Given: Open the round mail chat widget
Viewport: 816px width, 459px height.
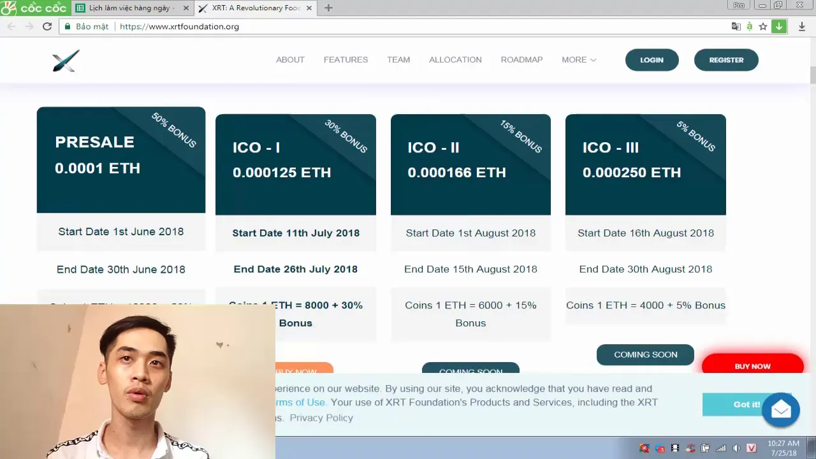Looking at the screenshot, I should click(x=780, y=409).
